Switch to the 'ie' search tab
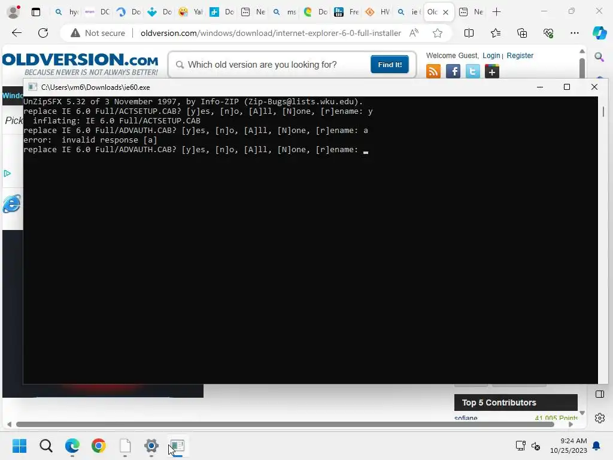 pyautogui.click(x=408, y=12)
